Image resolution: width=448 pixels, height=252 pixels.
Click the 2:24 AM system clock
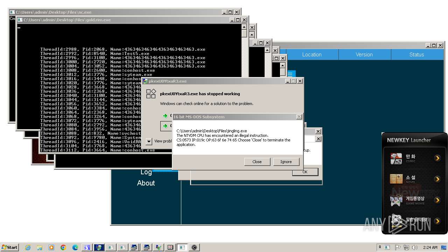tap(430, 247)
